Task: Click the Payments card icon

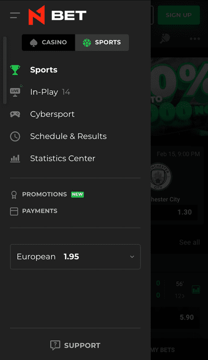Action: click(14, 211)
